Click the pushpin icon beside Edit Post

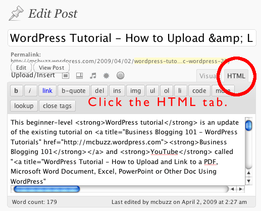(x=16, y=13)
